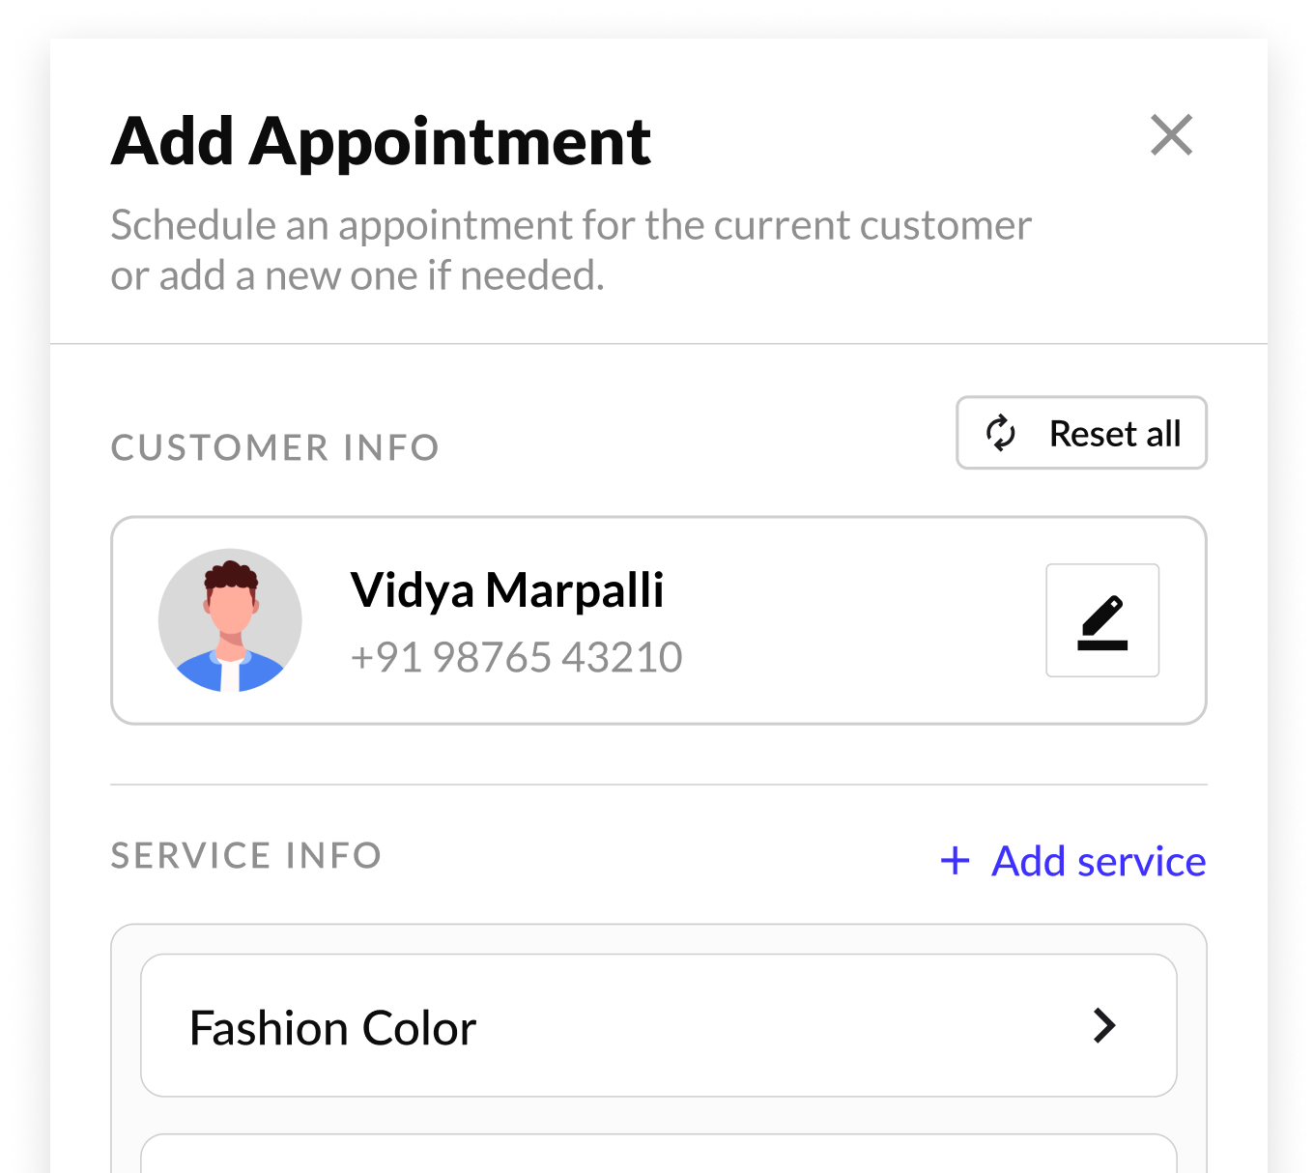Viewport: 1314px width, 1173px height.
Task: Click the Add service link
Action: 1098,861
